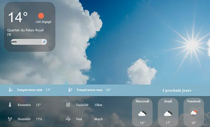This screenshot has height=127, width=210.
Task: Click the 13° feels-like value
Action: tap(38, 105)
